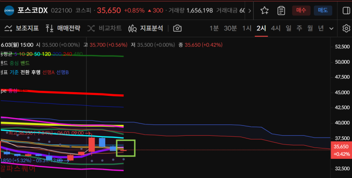The image size is (352, 178).
Task: Capture chart with the camera icon
Action: pos(177,29)
